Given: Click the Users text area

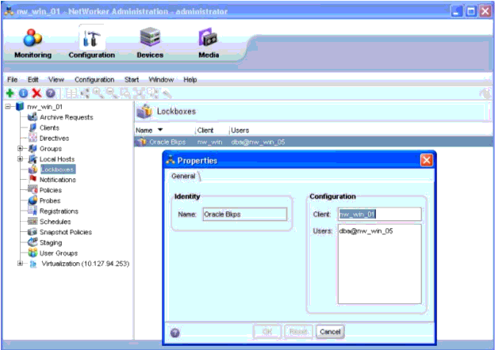Looking at the screenshot, I should tap(379, 264).
